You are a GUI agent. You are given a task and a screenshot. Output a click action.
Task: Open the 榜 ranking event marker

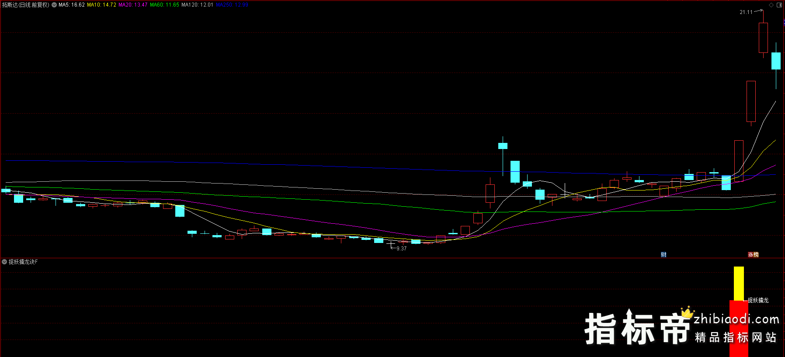756,255
